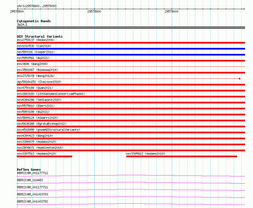253x208 pixels.
Task: Click the 29578800 ruler start label
Action: click(x=17, y=11)
